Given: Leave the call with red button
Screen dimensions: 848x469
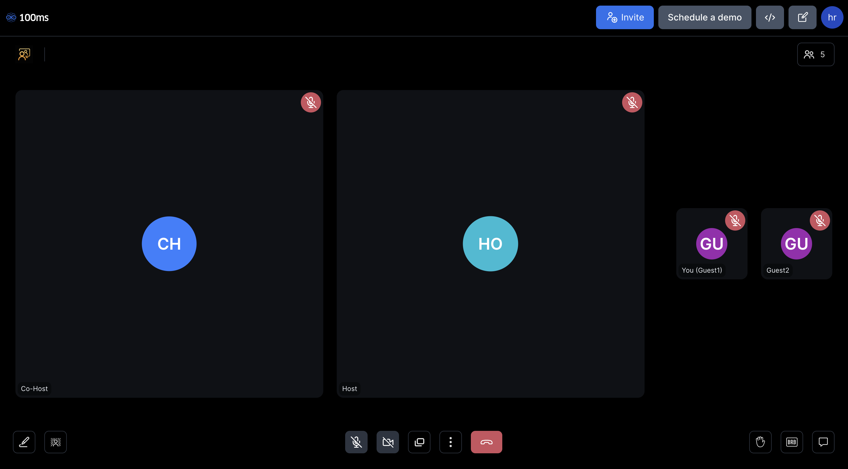Looking at the screenshot, I should (486, 442).
